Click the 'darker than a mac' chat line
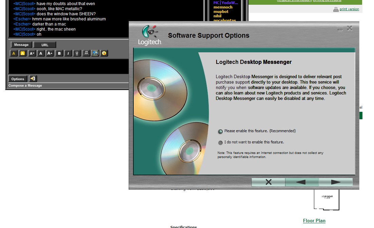Image resolution: width=374 pixels, height=228 pixels. (40, 24)
